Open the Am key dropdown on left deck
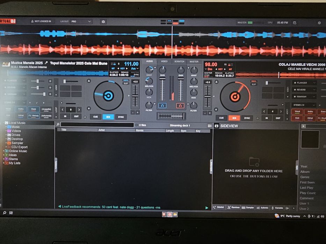The height and width of the screenshot is (244, 326). click(135, 68)
